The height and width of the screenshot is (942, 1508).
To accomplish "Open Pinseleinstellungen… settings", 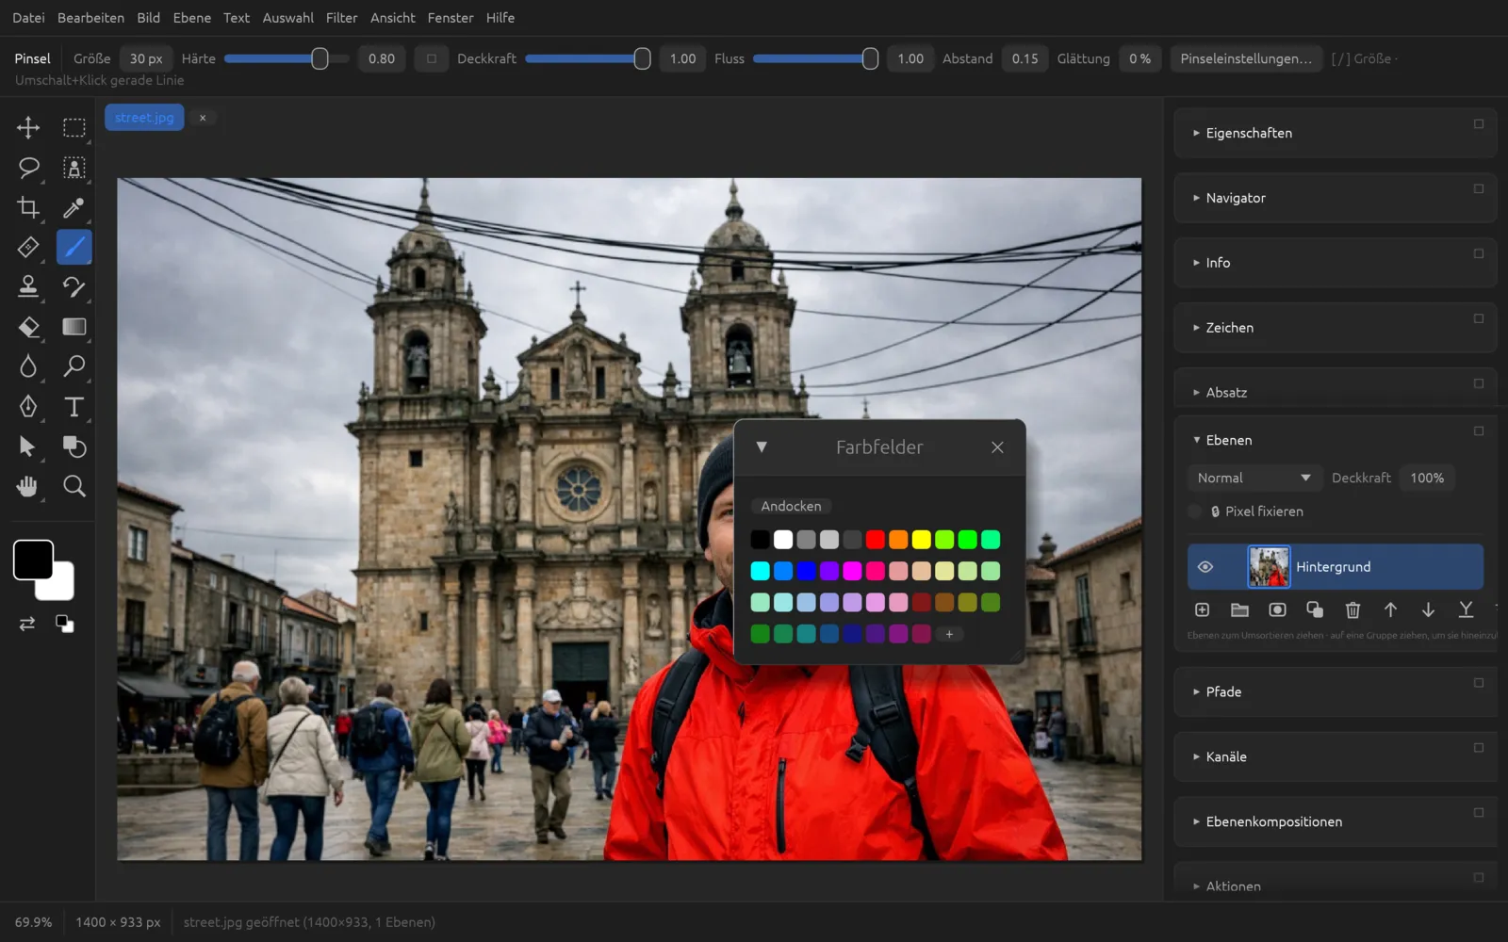I will coord(1246,58).
